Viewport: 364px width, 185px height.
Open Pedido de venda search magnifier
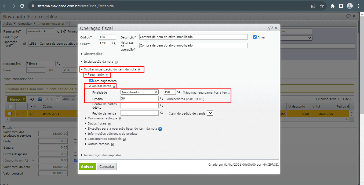click(x=162, y=113)
